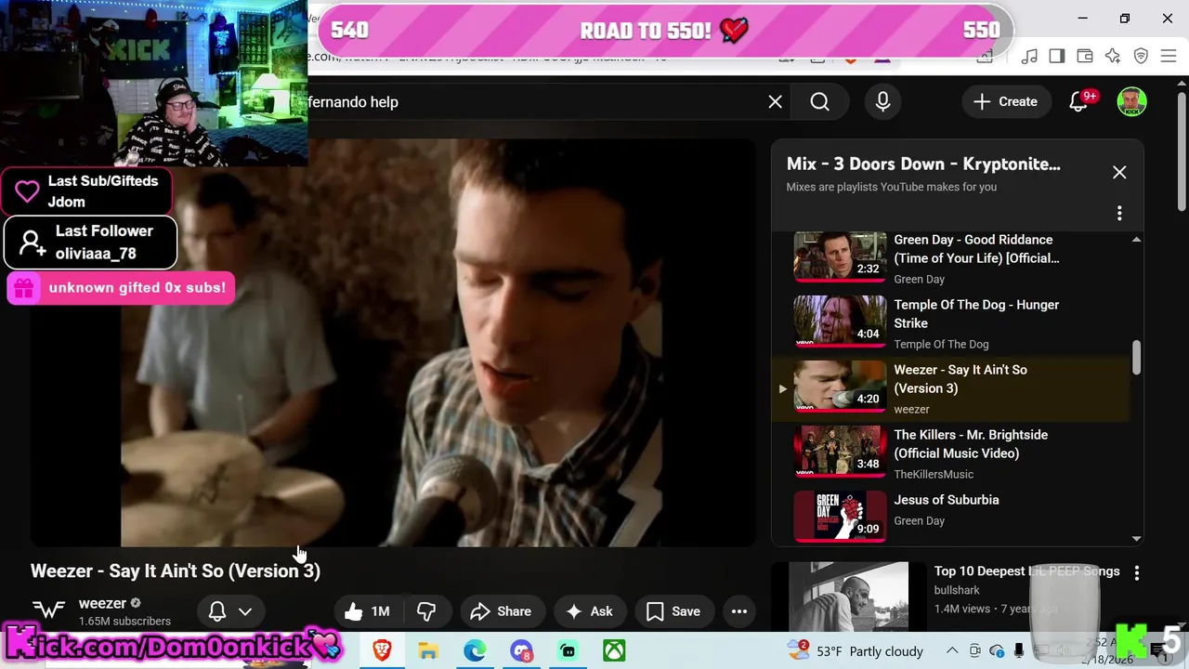The width and height of the screenshot is (1189, 669).
Task: Ask about this video
Action: coord(590,611)
